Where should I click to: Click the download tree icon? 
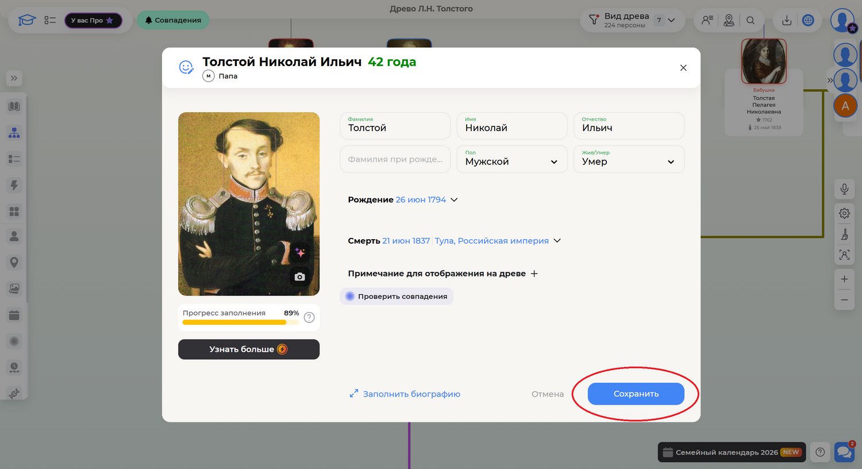(x=787, y=20)
